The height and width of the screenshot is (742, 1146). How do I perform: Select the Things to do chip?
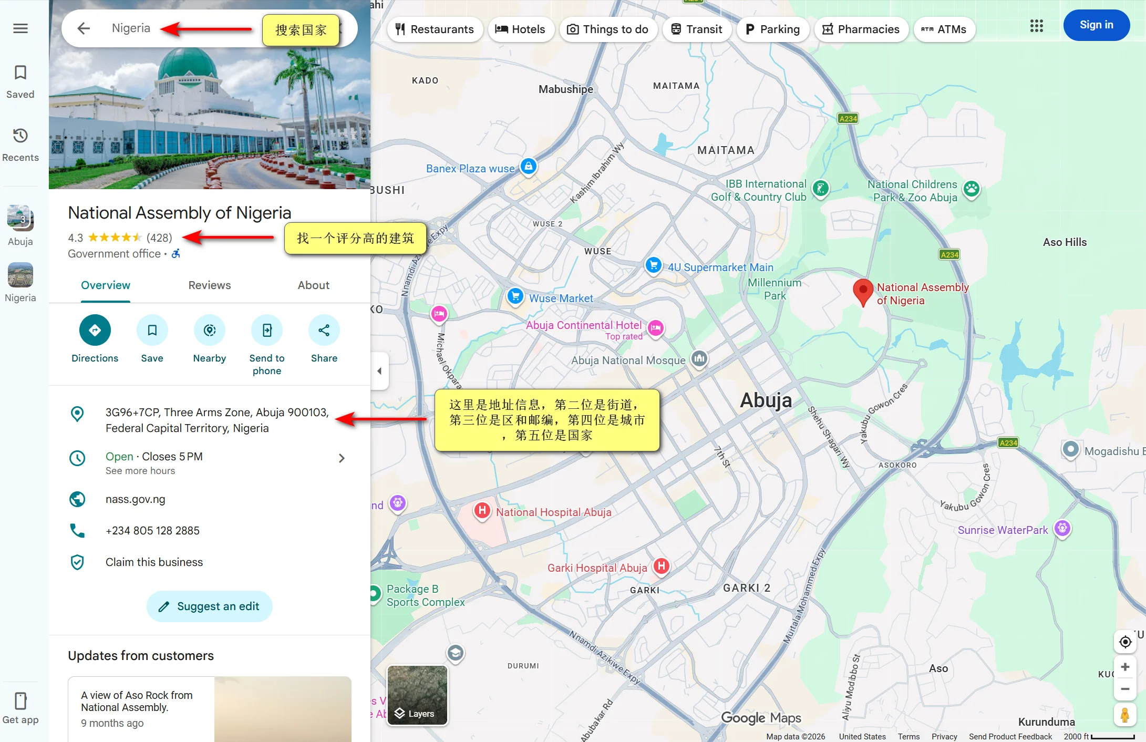pyautogui.click(x=608, y=29)
